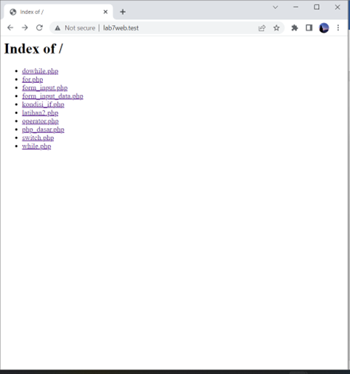Open switch.php link
Screen dimensions: 350x374
point(38,138)
